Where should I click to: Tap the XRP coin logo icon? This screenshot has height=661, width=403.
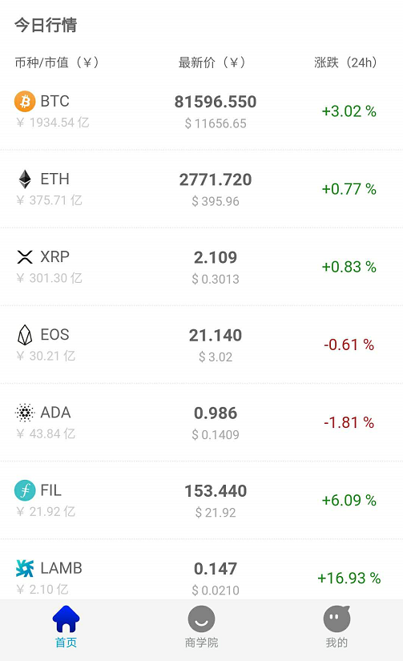point(25,256)
